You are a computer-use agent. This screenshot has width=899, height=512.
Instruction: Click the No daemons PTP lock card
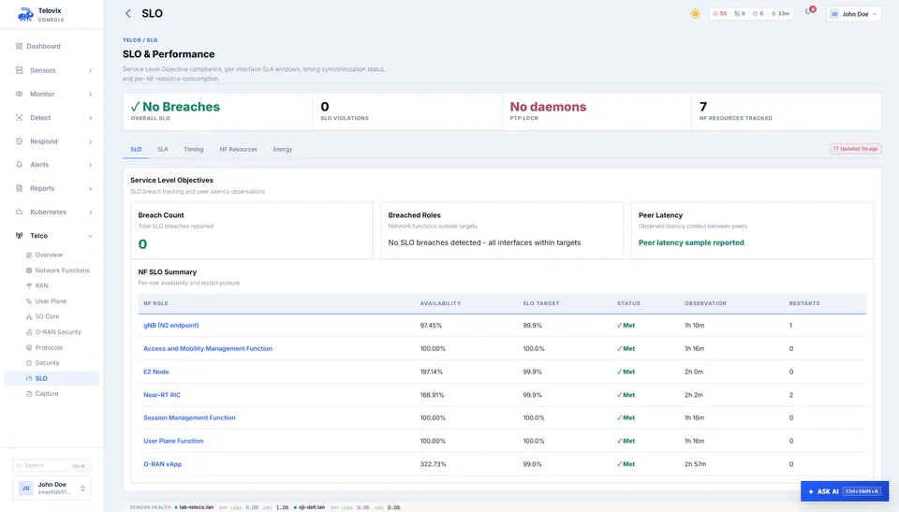597,111
